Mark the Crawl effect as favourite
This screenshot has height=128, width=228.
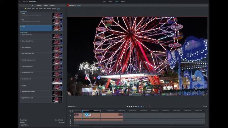pos(21,14)
